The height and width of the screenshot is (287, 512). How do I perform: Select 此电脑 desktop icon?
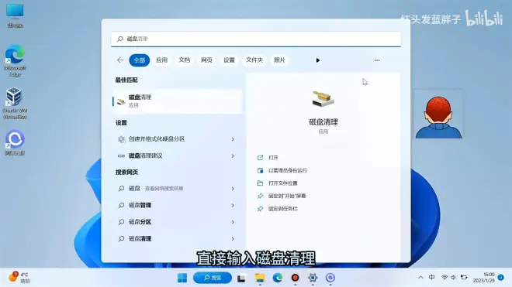click(15, 16)
